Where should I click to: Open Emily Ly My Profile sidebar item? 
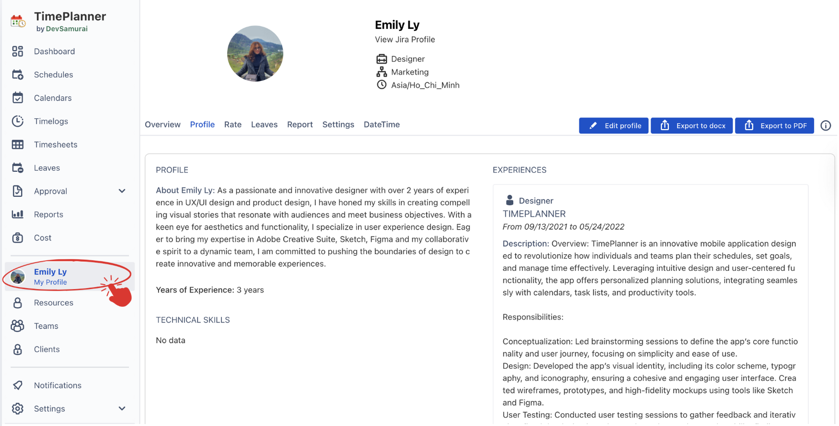point(51,276)
